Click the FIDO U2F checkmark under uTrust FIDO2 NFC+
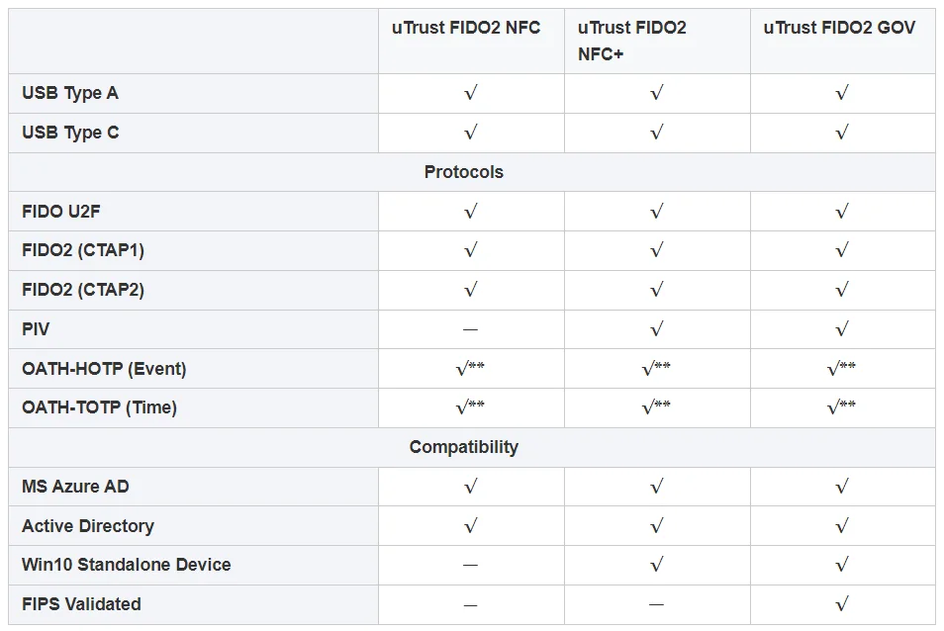Screen dimensions: 944x631 coord(656,211)
